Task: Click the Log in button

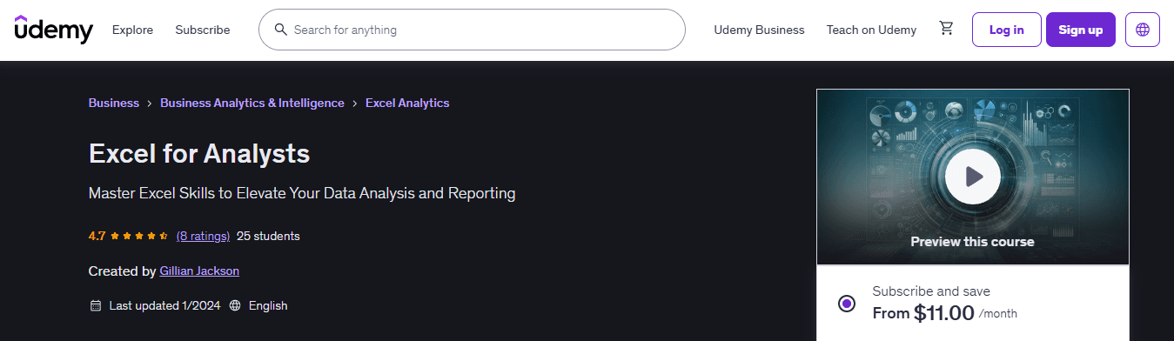Action: (x=1006, y=30)
